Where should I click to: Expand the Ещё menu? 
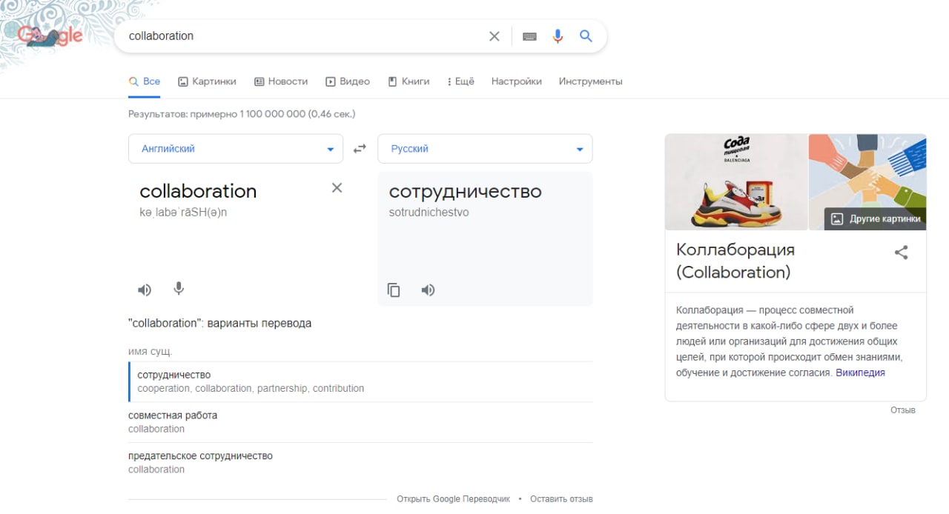pos(460,81)
